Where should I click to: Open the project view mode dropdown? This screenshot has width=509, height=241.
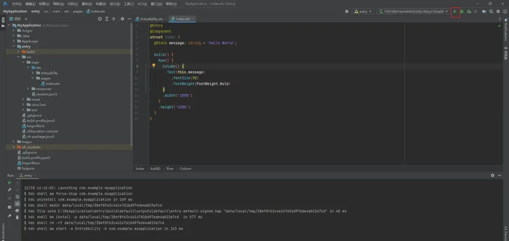tap(18, 19)
